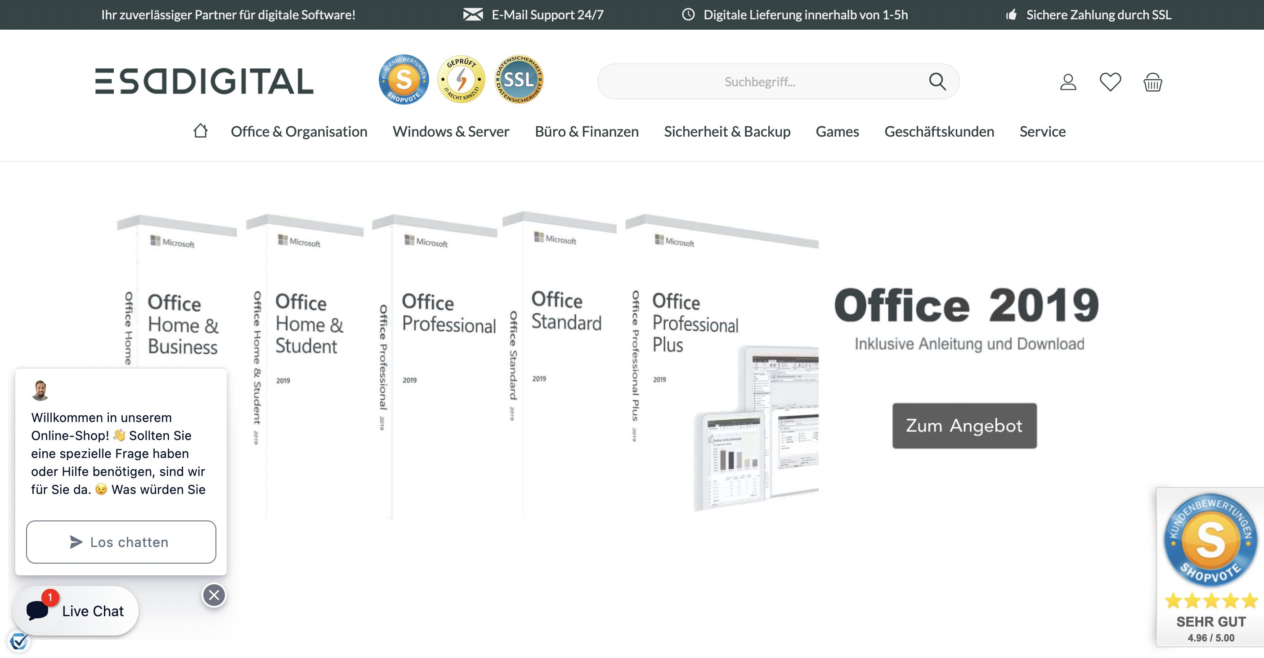The image size is (1264, 658).
Task: Click the ESDDIGITAL logo
Action: pos(204,81)
